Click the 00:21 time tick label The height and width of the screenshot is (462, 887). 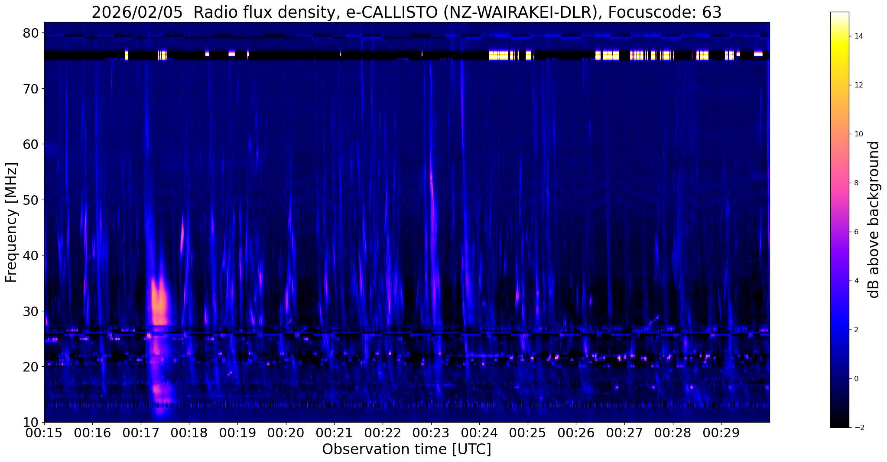(x=334, y=433)
